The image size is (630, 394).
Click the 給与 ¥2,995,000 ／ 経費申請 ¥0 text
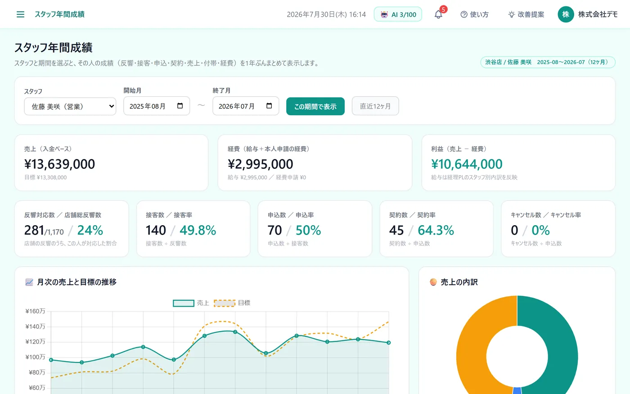267,177
